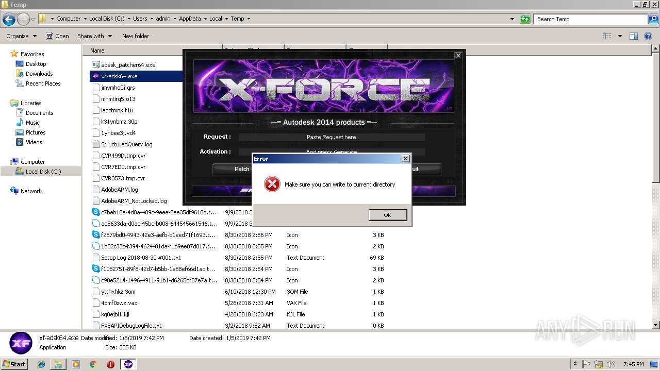Click the Forward navigation arrow in Explorer

click(x=23, y=20)
